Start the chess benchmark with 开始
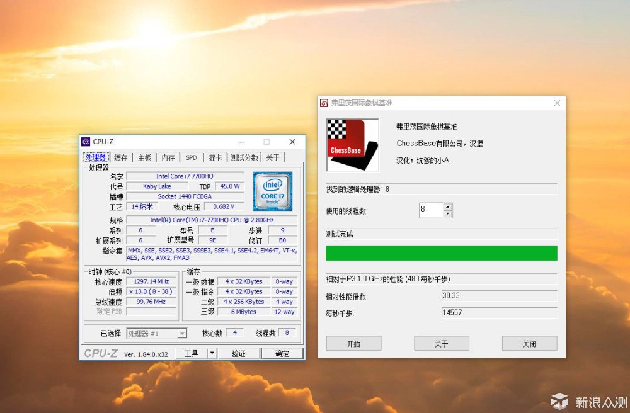 pyautogui.click(x=353, y=343)
